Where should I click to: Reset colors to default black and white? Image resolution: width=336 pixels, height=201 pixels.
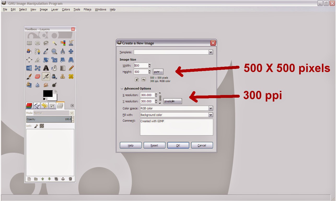[x=44, y=99]
